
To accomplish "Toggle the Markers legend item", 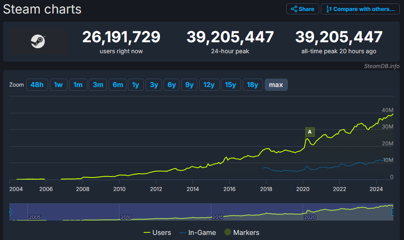I will [242, 232].
